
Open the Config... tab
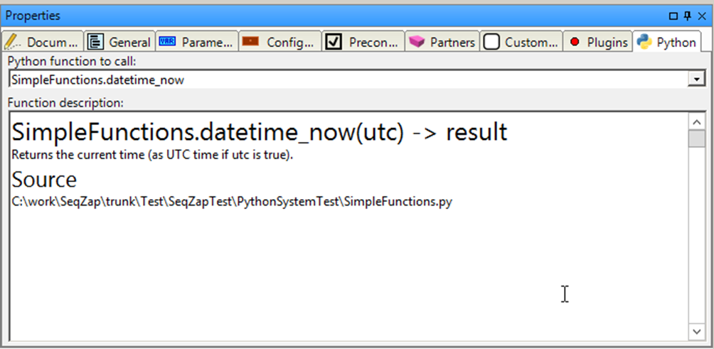pos(280,42)
